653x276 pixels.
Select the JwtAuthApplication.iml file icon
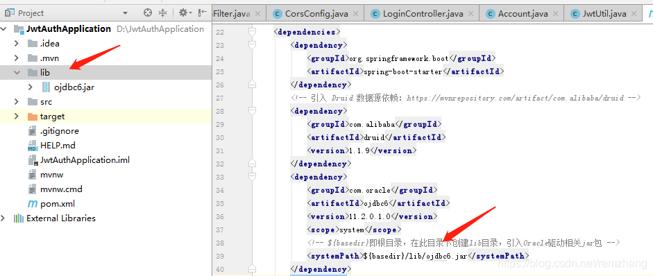33,160
